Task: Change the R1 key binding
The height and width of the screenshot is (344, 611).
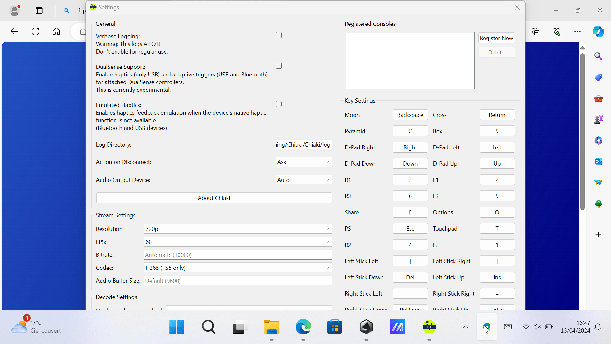Action: pyautogui.click(x=410, y=180)
